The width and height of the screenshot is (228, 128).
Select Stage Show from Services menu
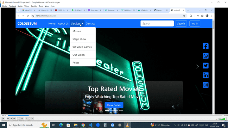tap(79, 39)
